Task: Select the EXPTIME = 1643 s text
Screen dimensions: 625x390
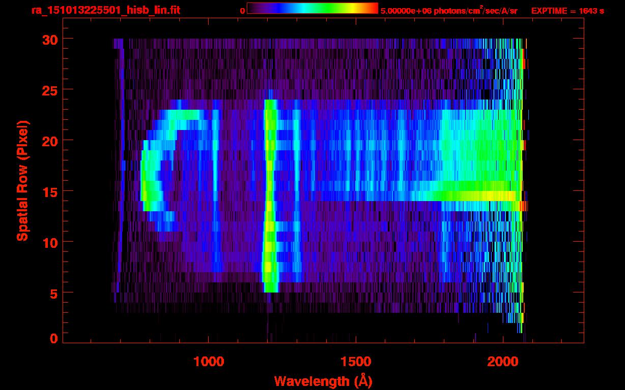Action: (567, 10)
